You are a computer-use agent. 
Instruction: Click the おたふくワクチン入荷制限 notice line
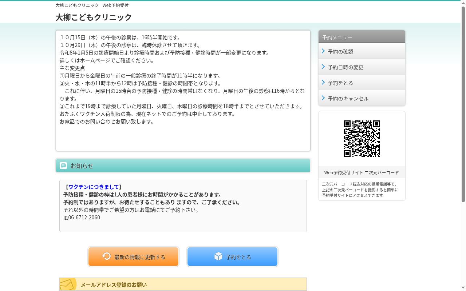coord(147,114)
